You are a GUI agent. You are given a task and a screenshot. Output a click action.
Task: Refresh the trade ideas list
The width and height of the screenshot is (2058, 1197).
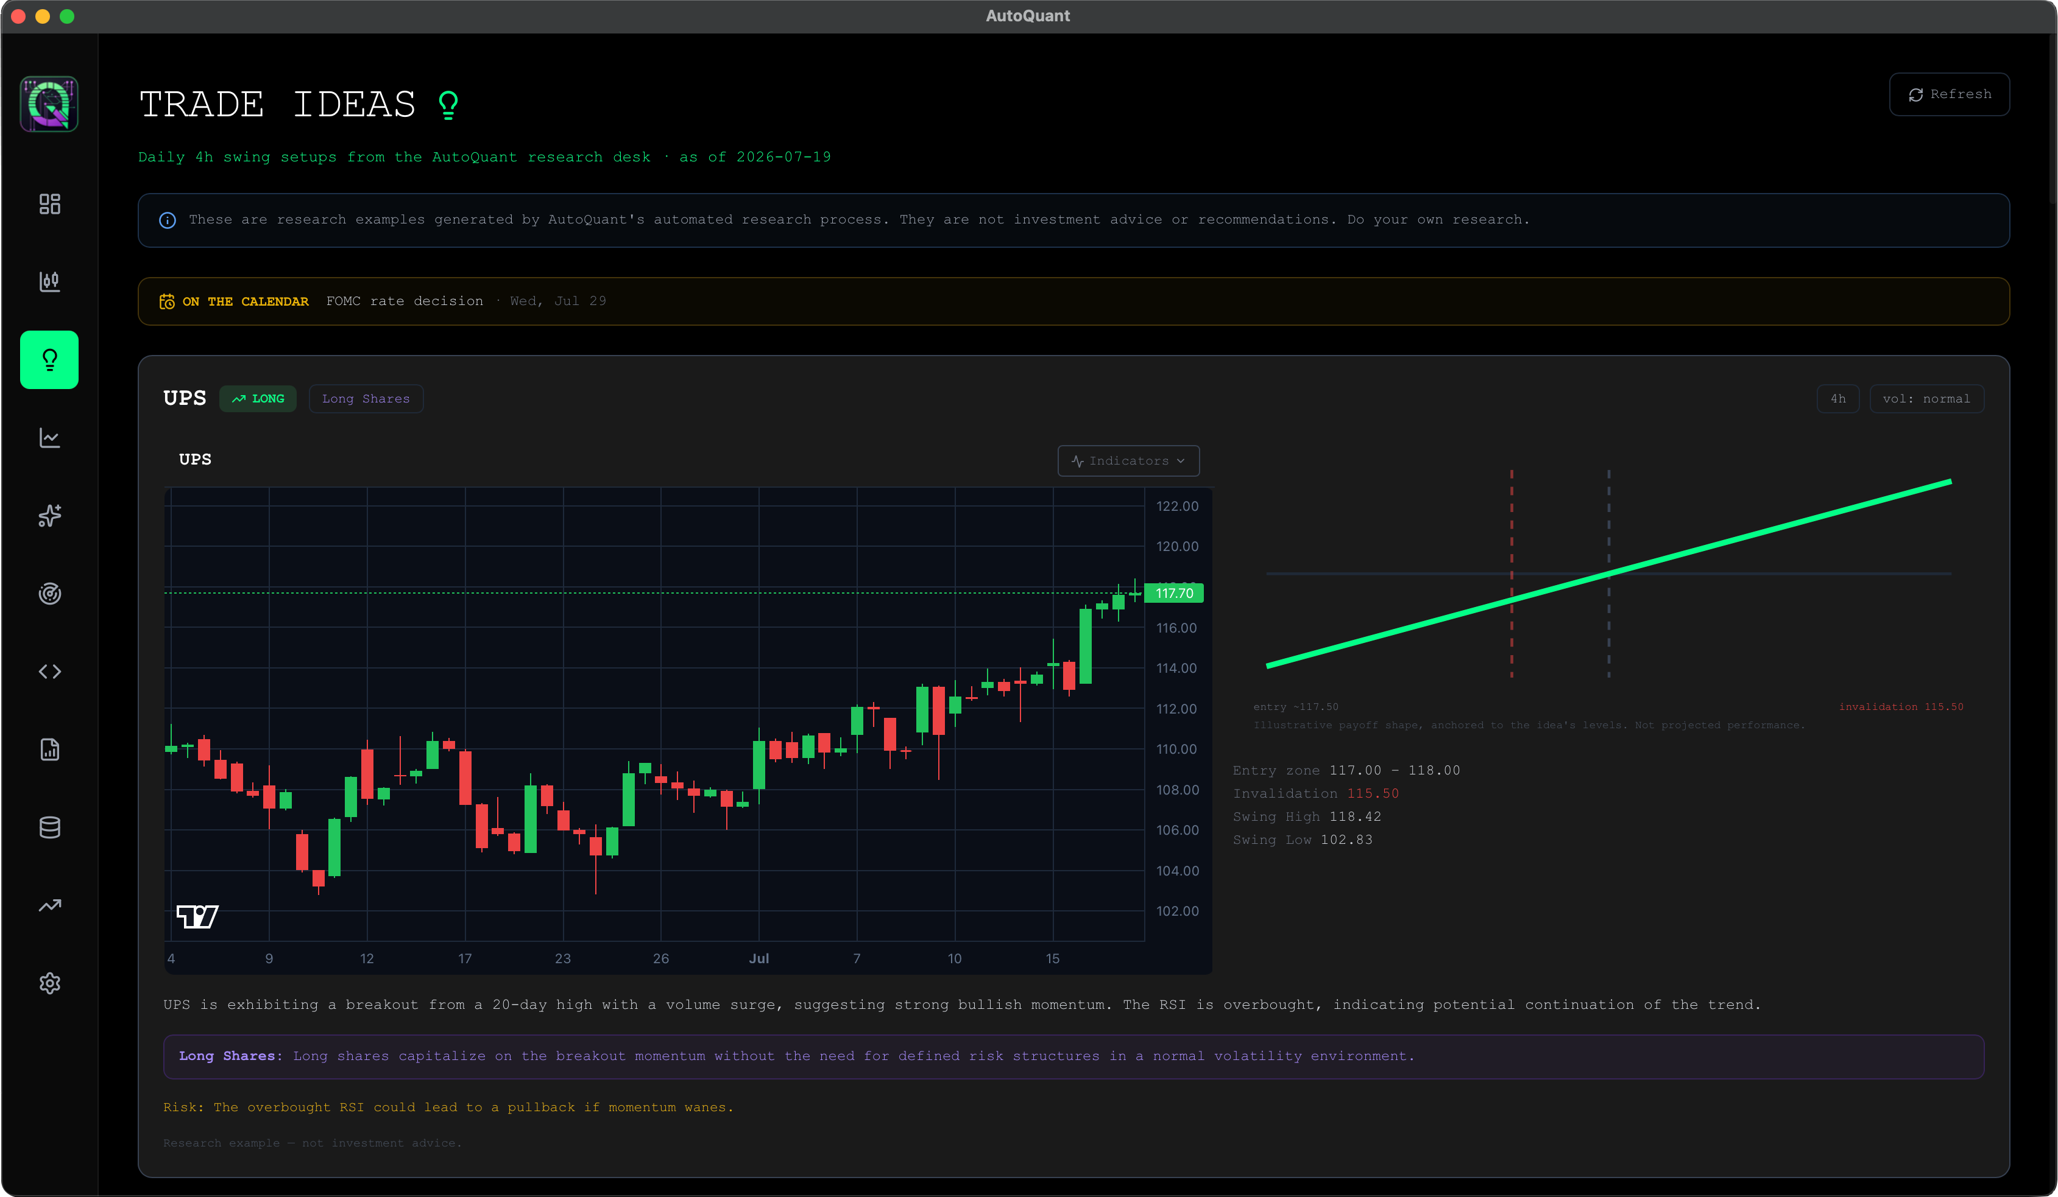point(1950,94)
